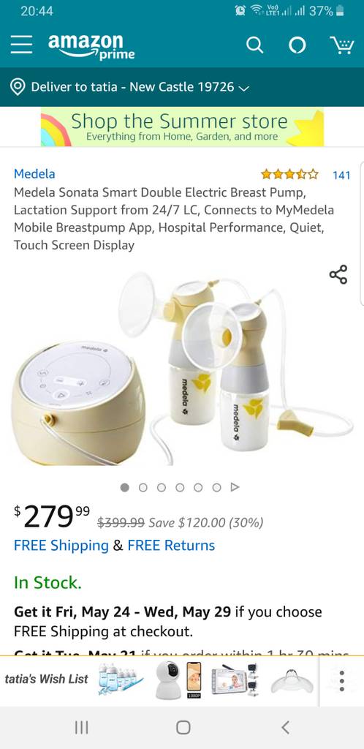Select the second product image dot
The height and width of the screenshot is (749, 364).
(x=143, y=487)
